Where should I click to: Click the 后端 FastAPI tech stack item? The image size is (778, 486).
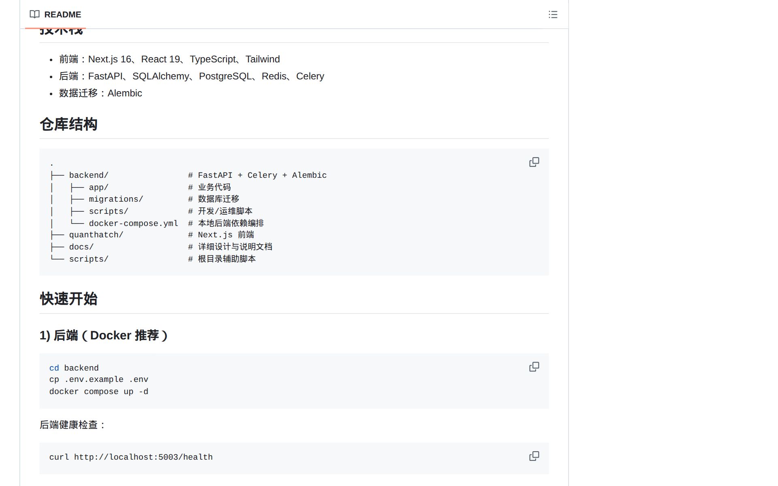coord(192,76)
